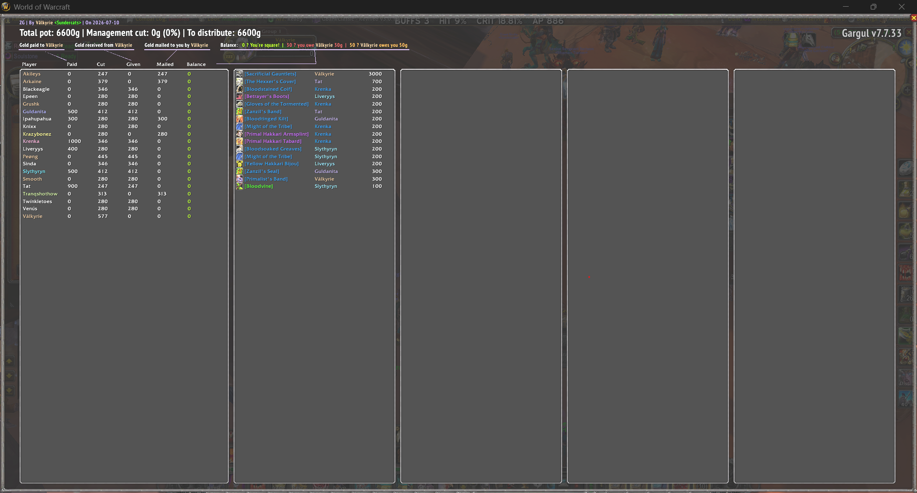Select Krazybonez in the Player column

37,134
